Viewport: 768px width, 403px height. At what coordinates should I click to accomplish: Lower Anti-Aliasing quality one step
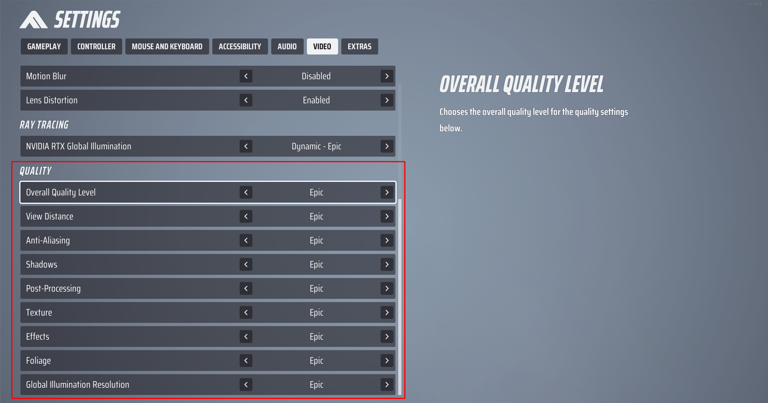click(x=246, y=240)
